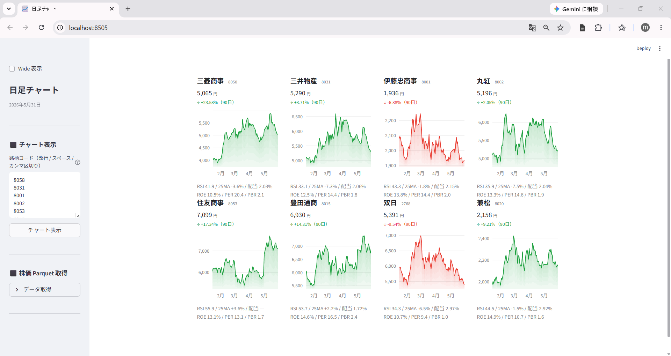
Task: Click the 伊藤忠商事 8001 price chart
Action: (x=424, y=143)
